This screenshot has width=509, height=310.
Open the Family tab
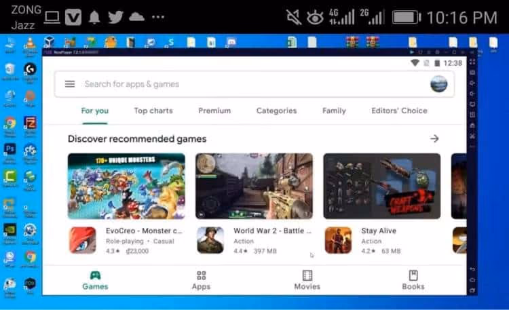[334, 111]
